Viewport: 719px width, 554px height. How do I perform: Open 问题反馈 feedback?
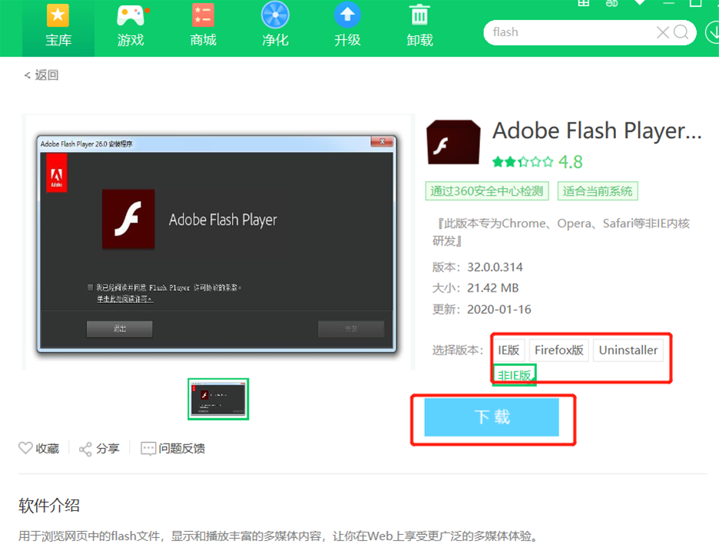point(173,449)
